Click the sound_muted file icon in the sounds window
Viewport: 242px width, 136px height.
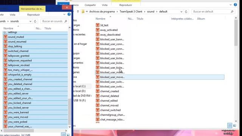pos(5,37)
